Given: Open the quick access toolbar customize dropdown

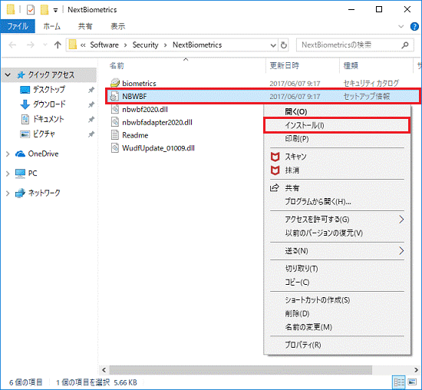Looking at the screenshot, I should click(55, 11).
